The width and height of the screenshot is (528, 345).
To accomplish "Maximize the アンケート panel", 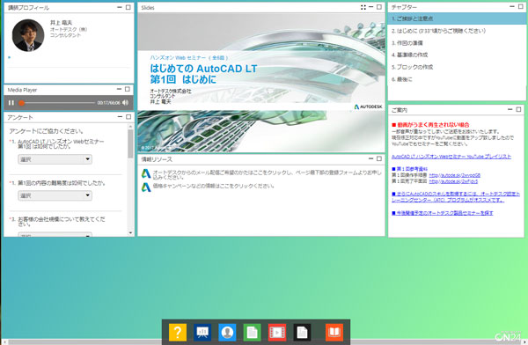I will (128, 116).
